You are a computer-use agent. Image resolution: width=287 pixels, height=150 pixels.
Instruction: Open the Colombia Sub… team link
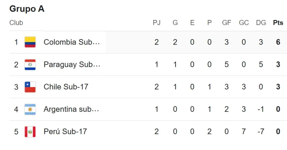(x=72, y=42)
